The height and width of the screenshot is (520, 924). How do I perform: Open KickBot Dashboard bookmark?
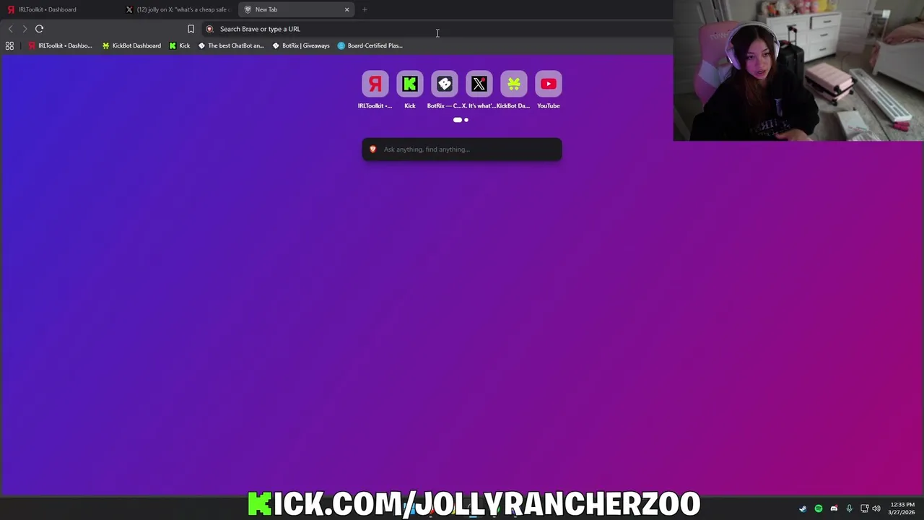pos(131,45)
